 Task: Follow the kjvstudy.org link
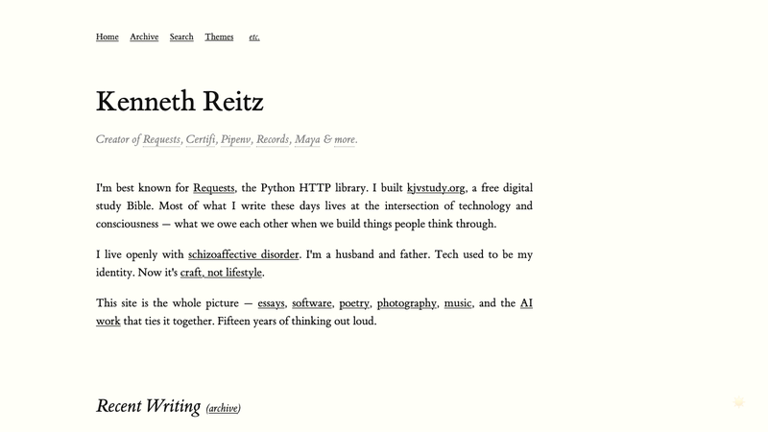coord(436,188)
